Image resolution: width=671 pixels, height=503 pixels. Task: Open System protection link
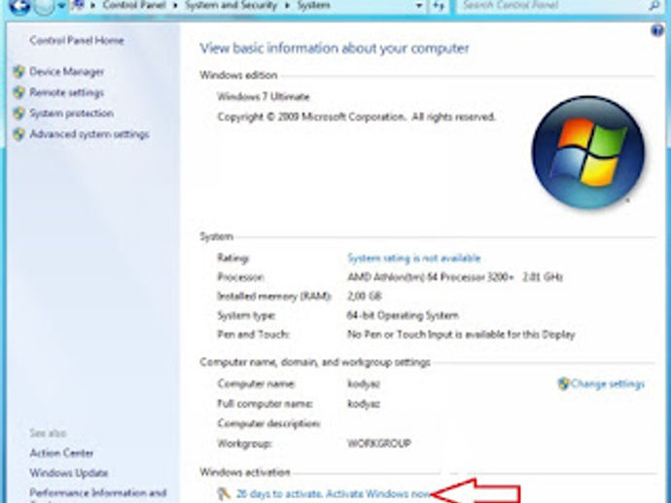click(71, 114)
